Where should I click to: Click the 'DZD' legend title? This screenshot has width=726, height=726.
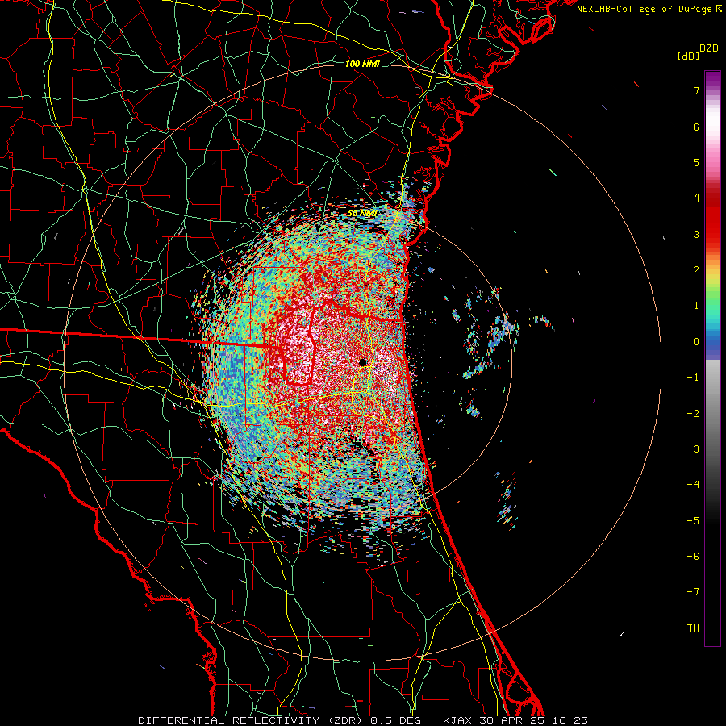click(x=709, y=48)
